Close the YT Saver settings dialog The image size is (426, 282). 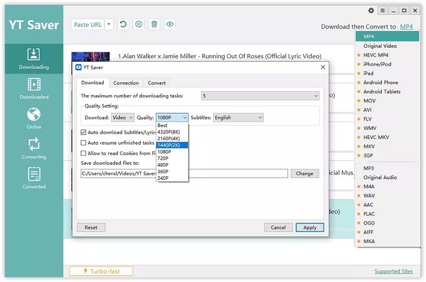coord(323,67)
